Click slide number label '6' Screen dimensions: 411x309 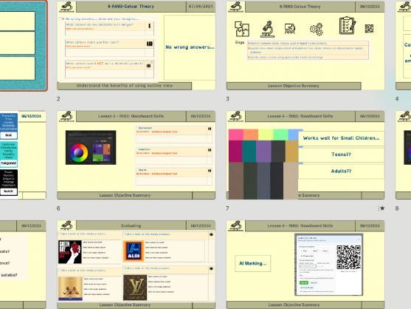[58, 208]
